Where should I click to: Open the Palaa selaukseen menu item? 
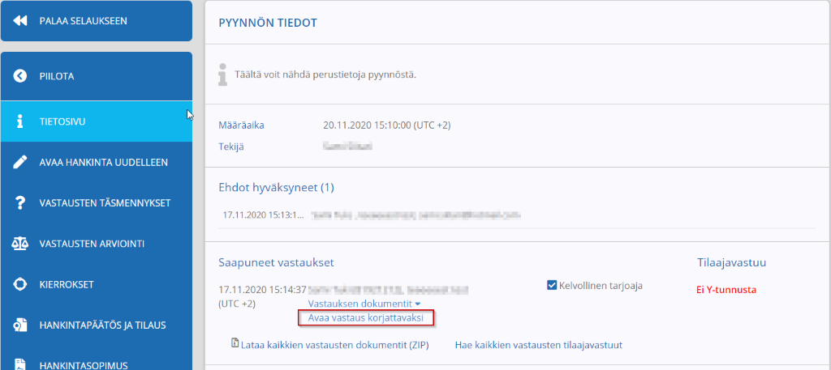(x=97, y=21)
